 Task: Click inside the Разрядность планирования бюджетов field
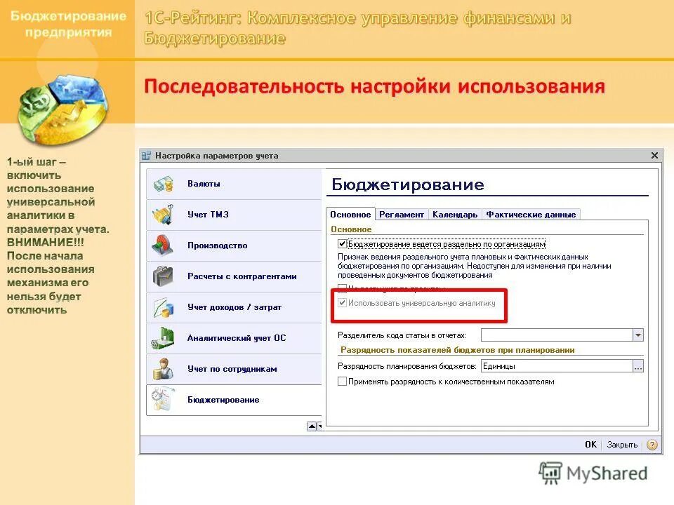point(555,365)
